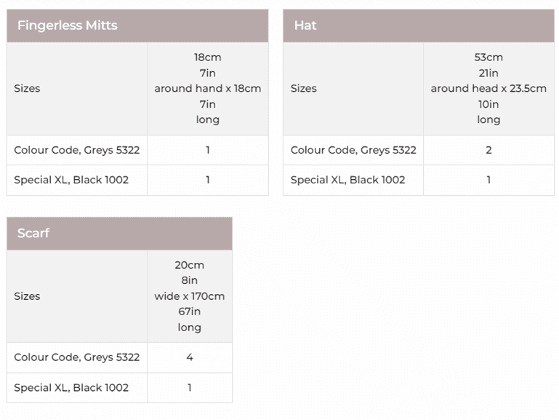Select the Sizes label in Scarf table

coord(27,296)
